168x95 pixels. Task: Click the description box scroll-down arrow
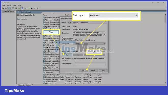pos(104,35)
